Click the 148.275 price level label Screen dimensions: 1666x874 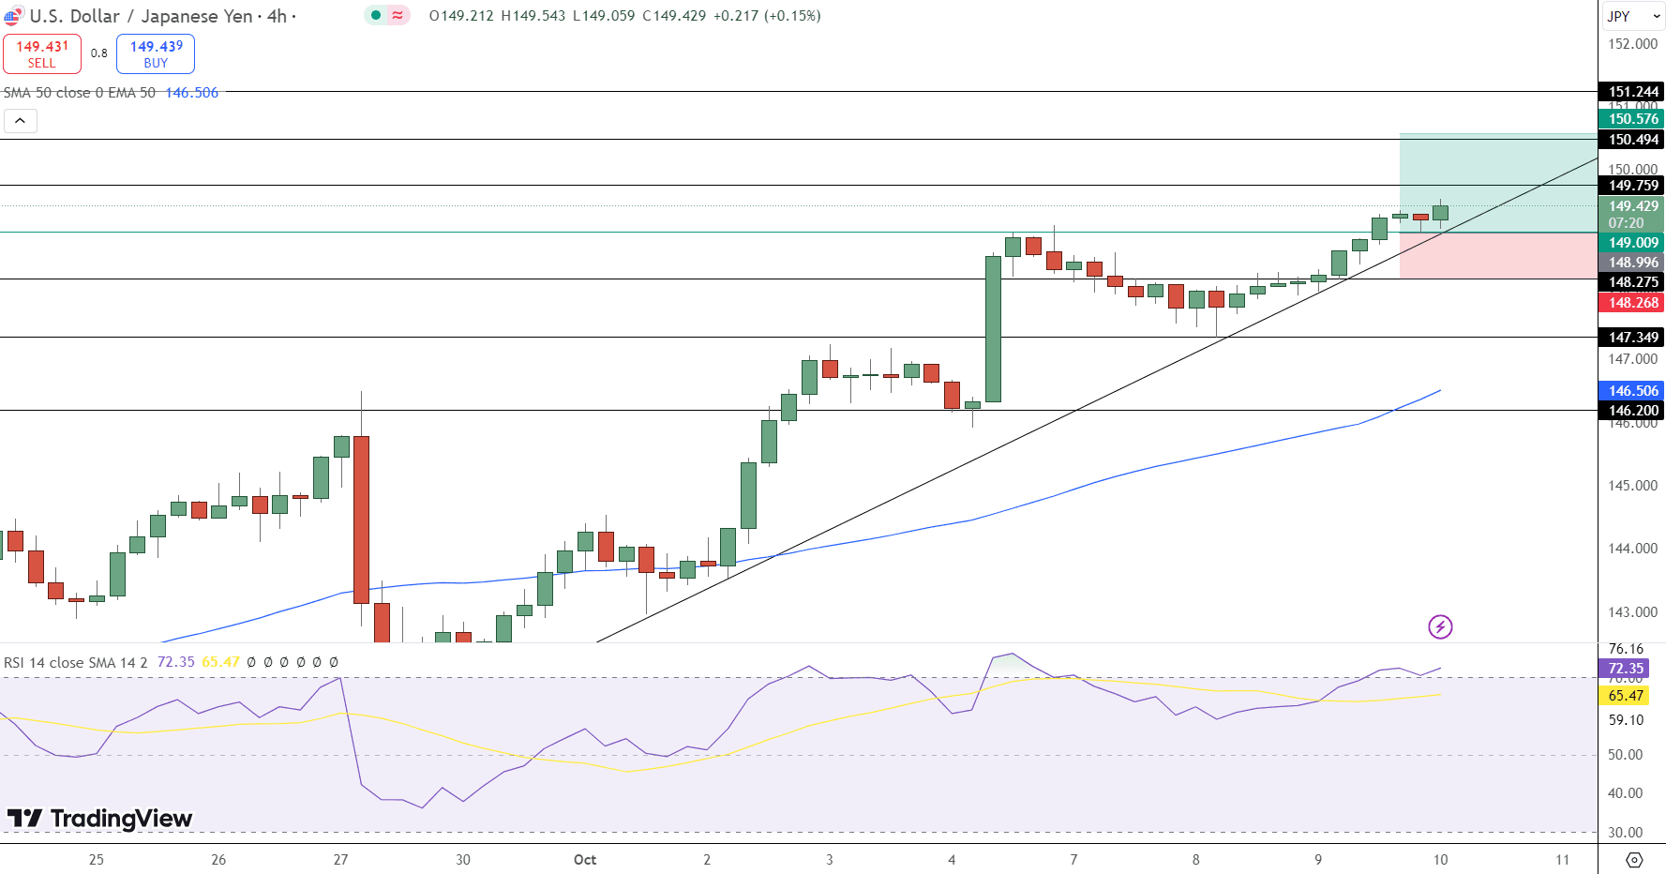(x=1631, y=282)
